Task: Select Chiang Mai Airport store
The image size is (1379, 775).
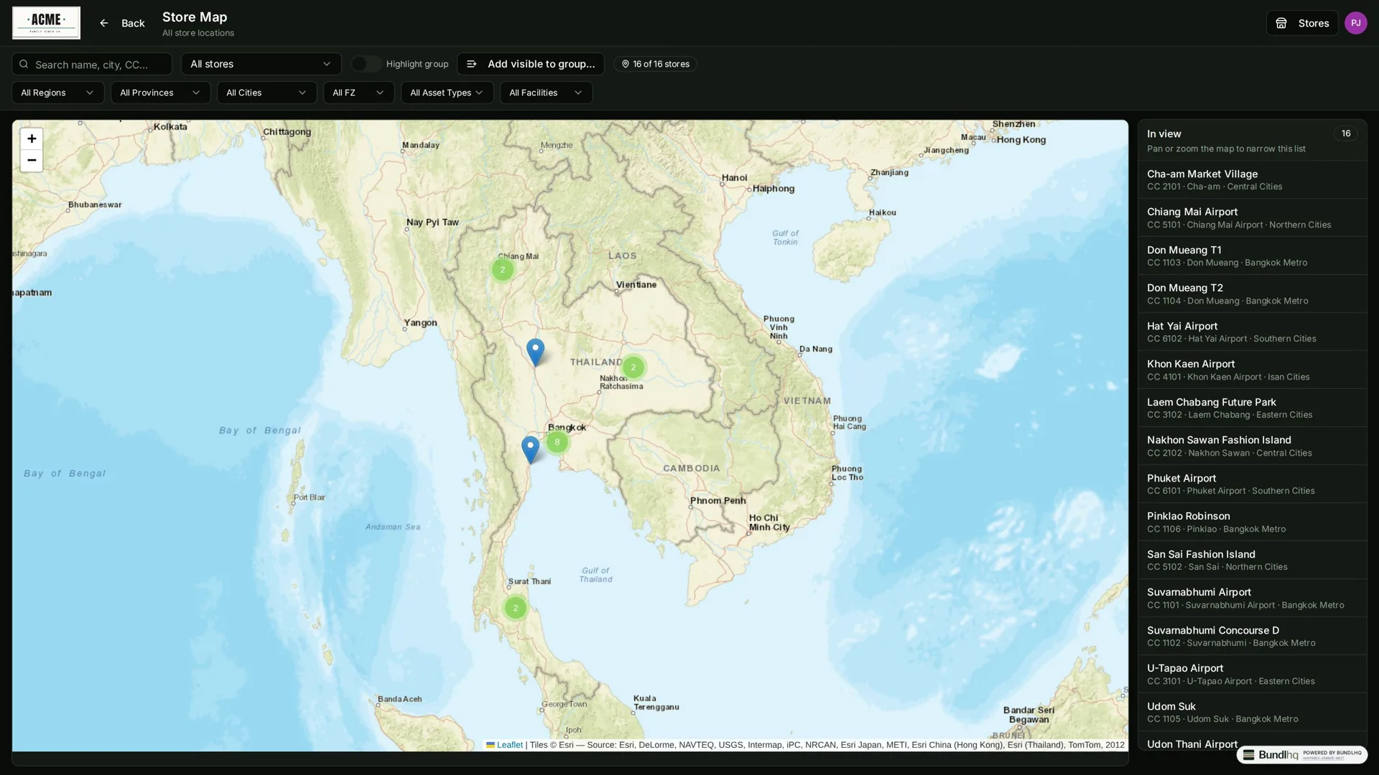Action: [1252, 217]
